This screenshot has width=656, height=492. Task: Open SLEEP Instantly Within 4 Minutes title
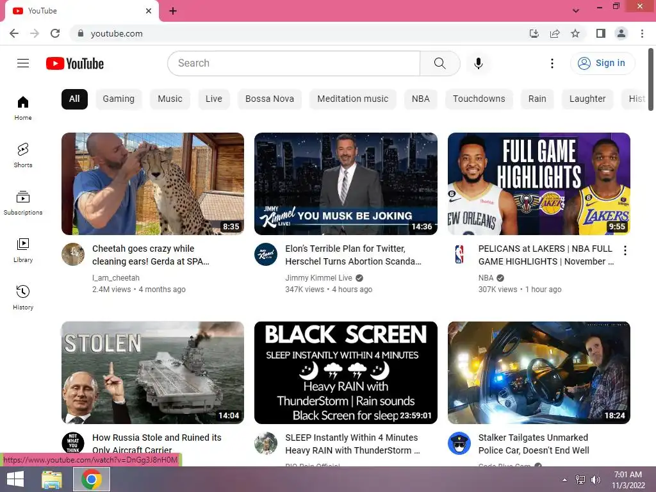[352, 443]
